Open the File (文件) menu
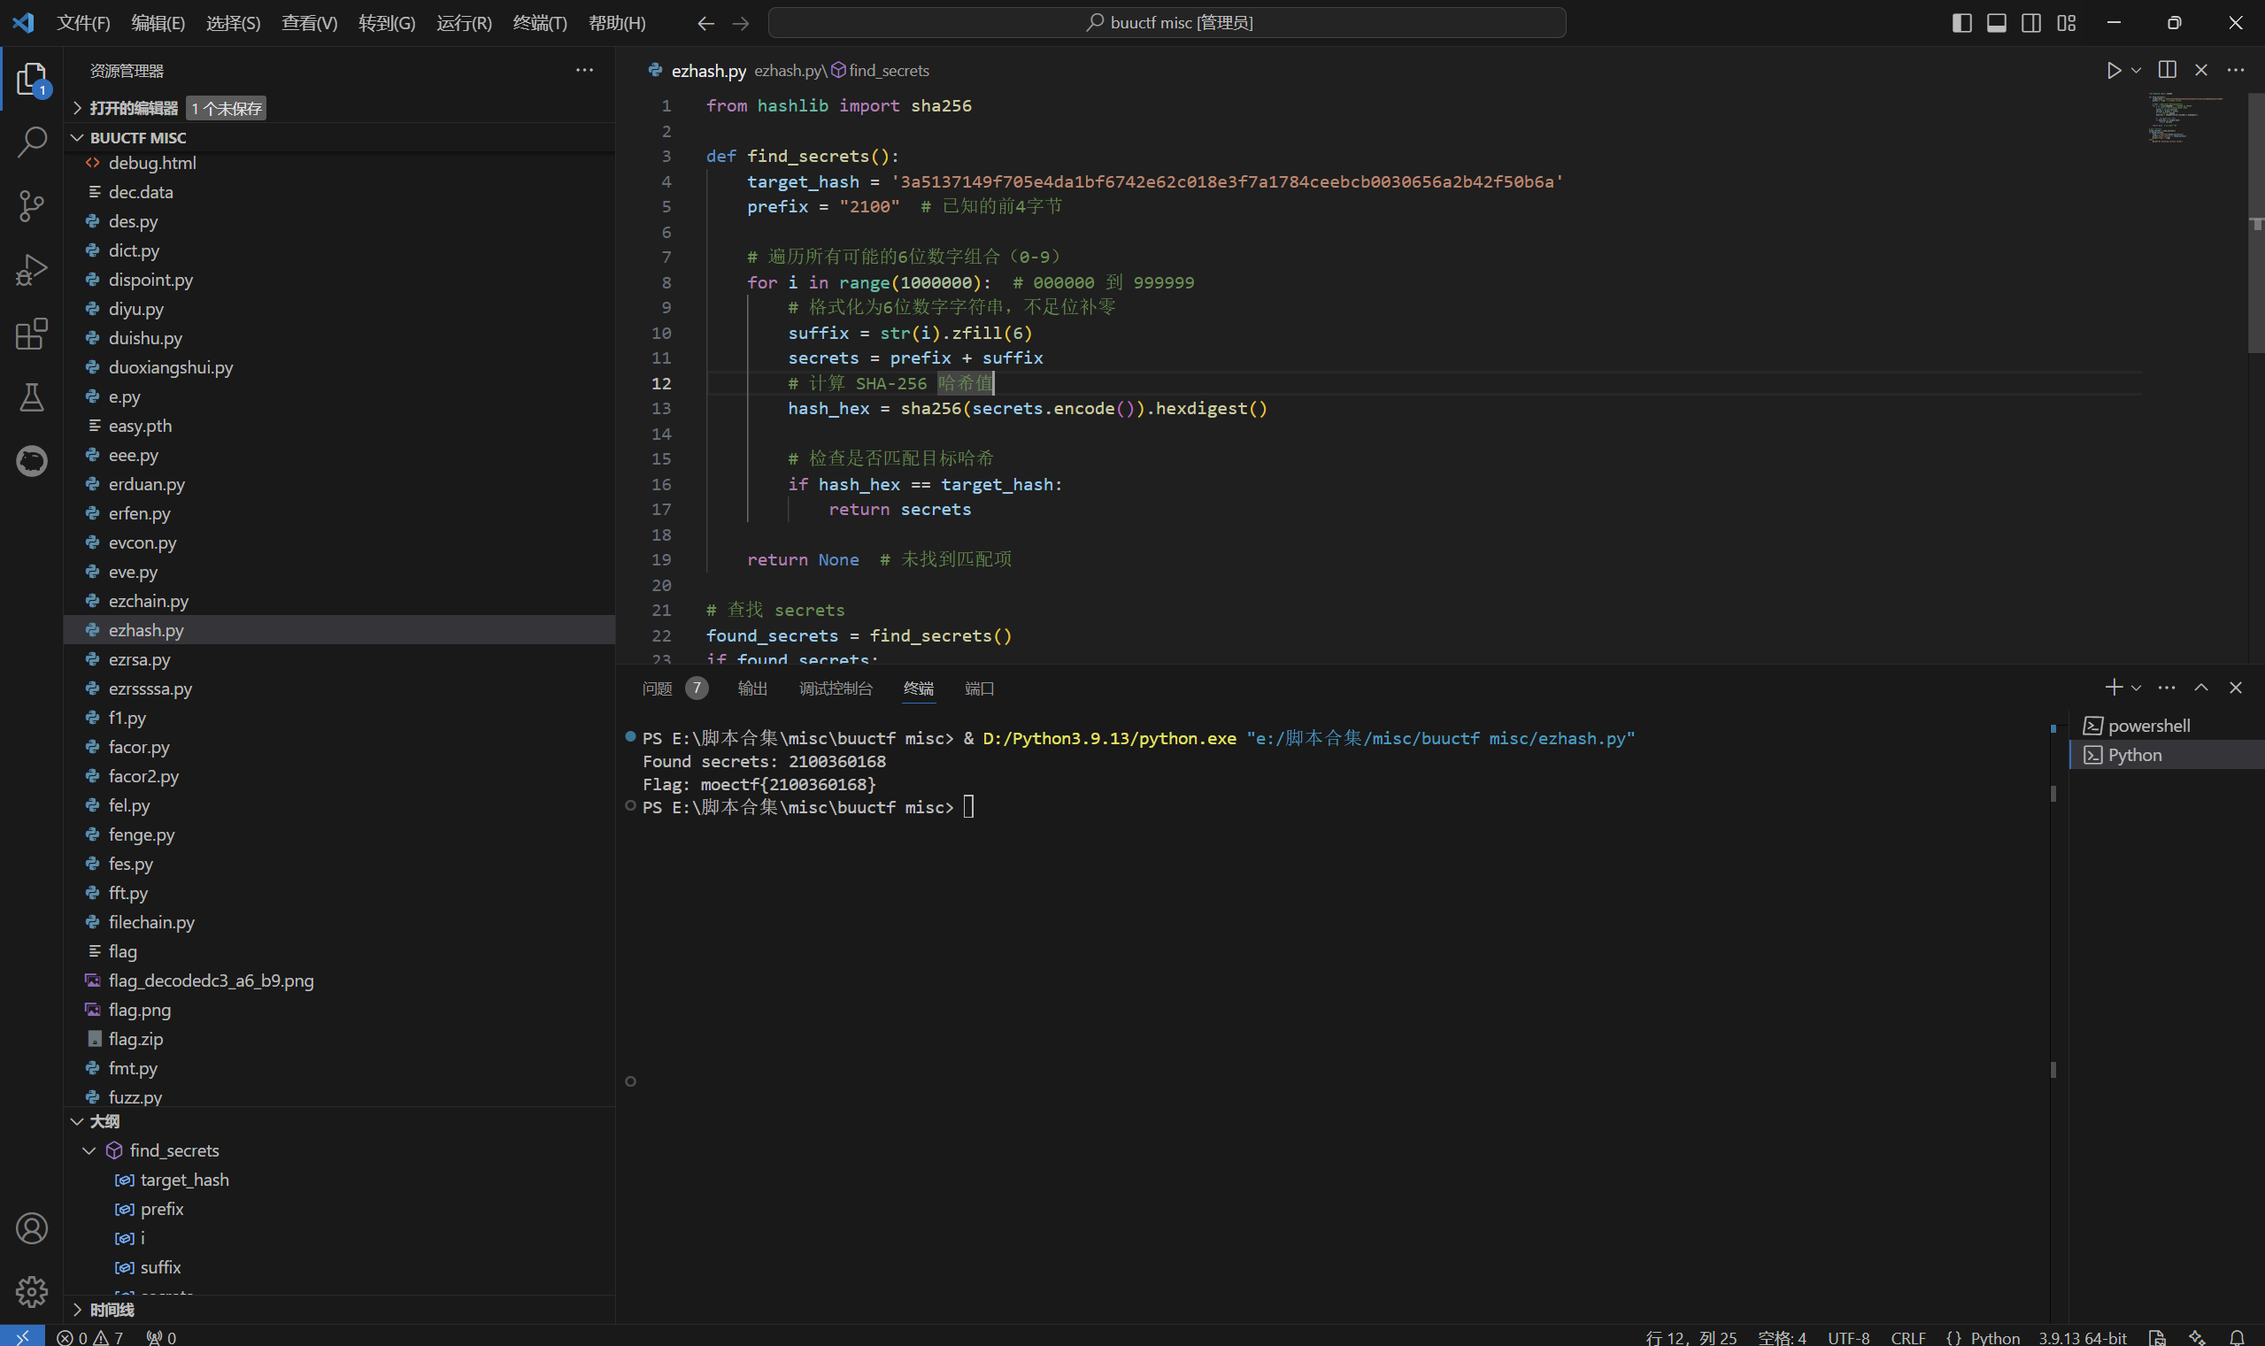The width and height of the screenshot is (2265, 1346). [83, 23]
